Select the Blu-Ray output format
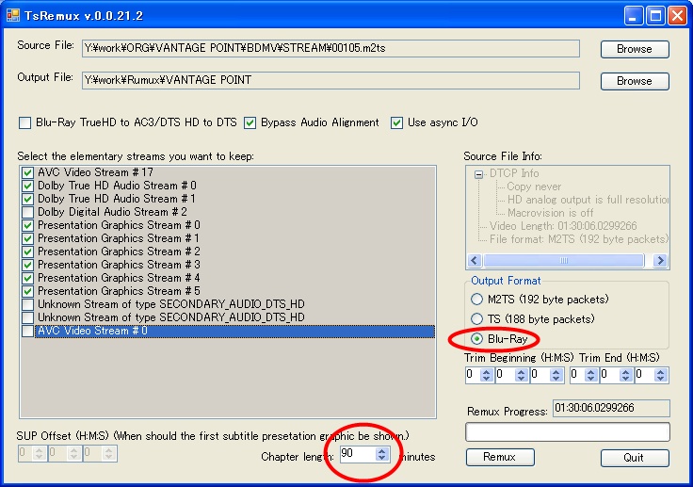693x487 pixels. pos(477,339)
